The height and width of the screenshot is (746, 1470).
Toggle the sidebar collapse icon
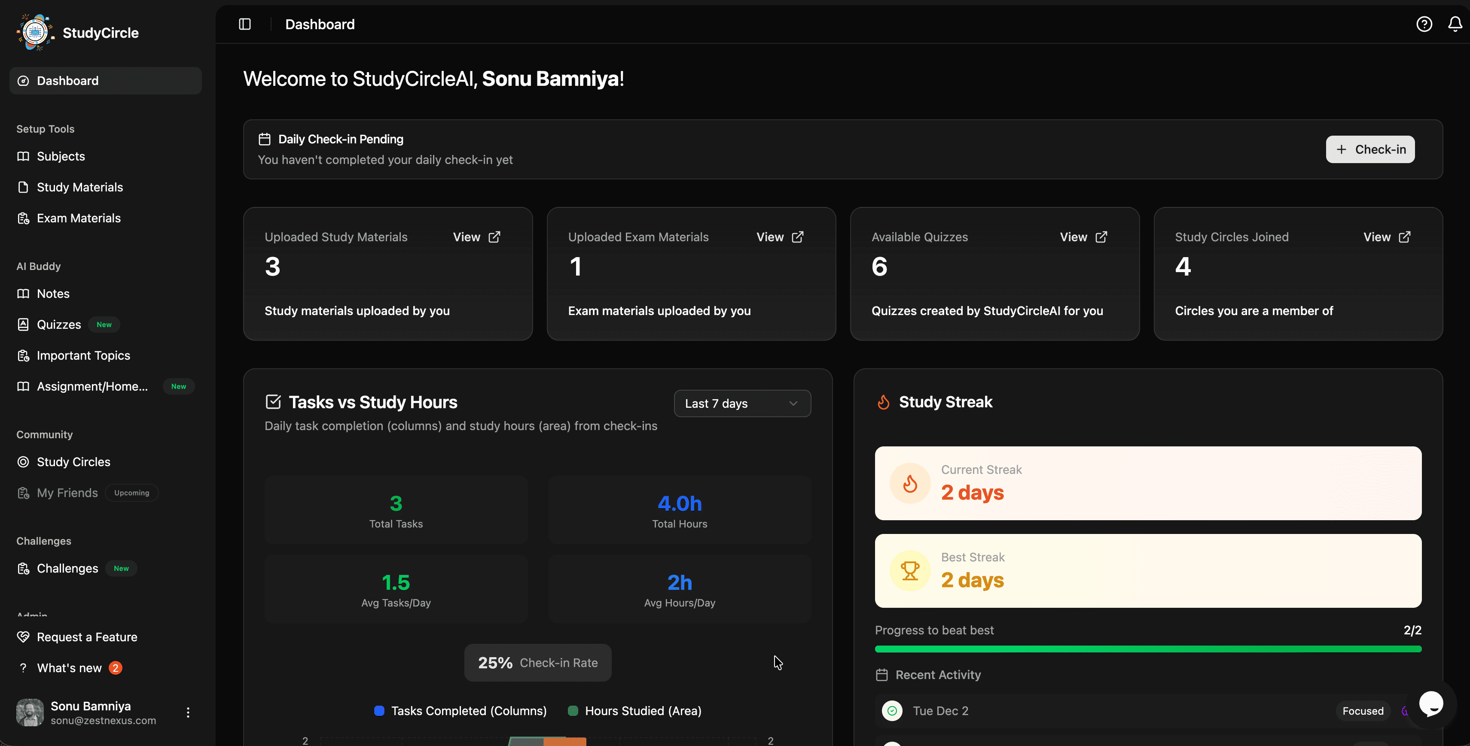click(245, 24)
